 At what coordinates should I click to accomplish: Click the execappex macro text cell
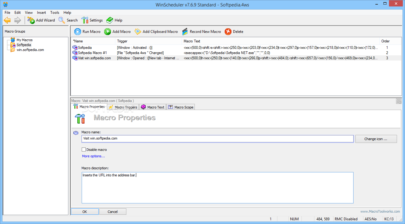pyautogui.click(x=227, y=53)
